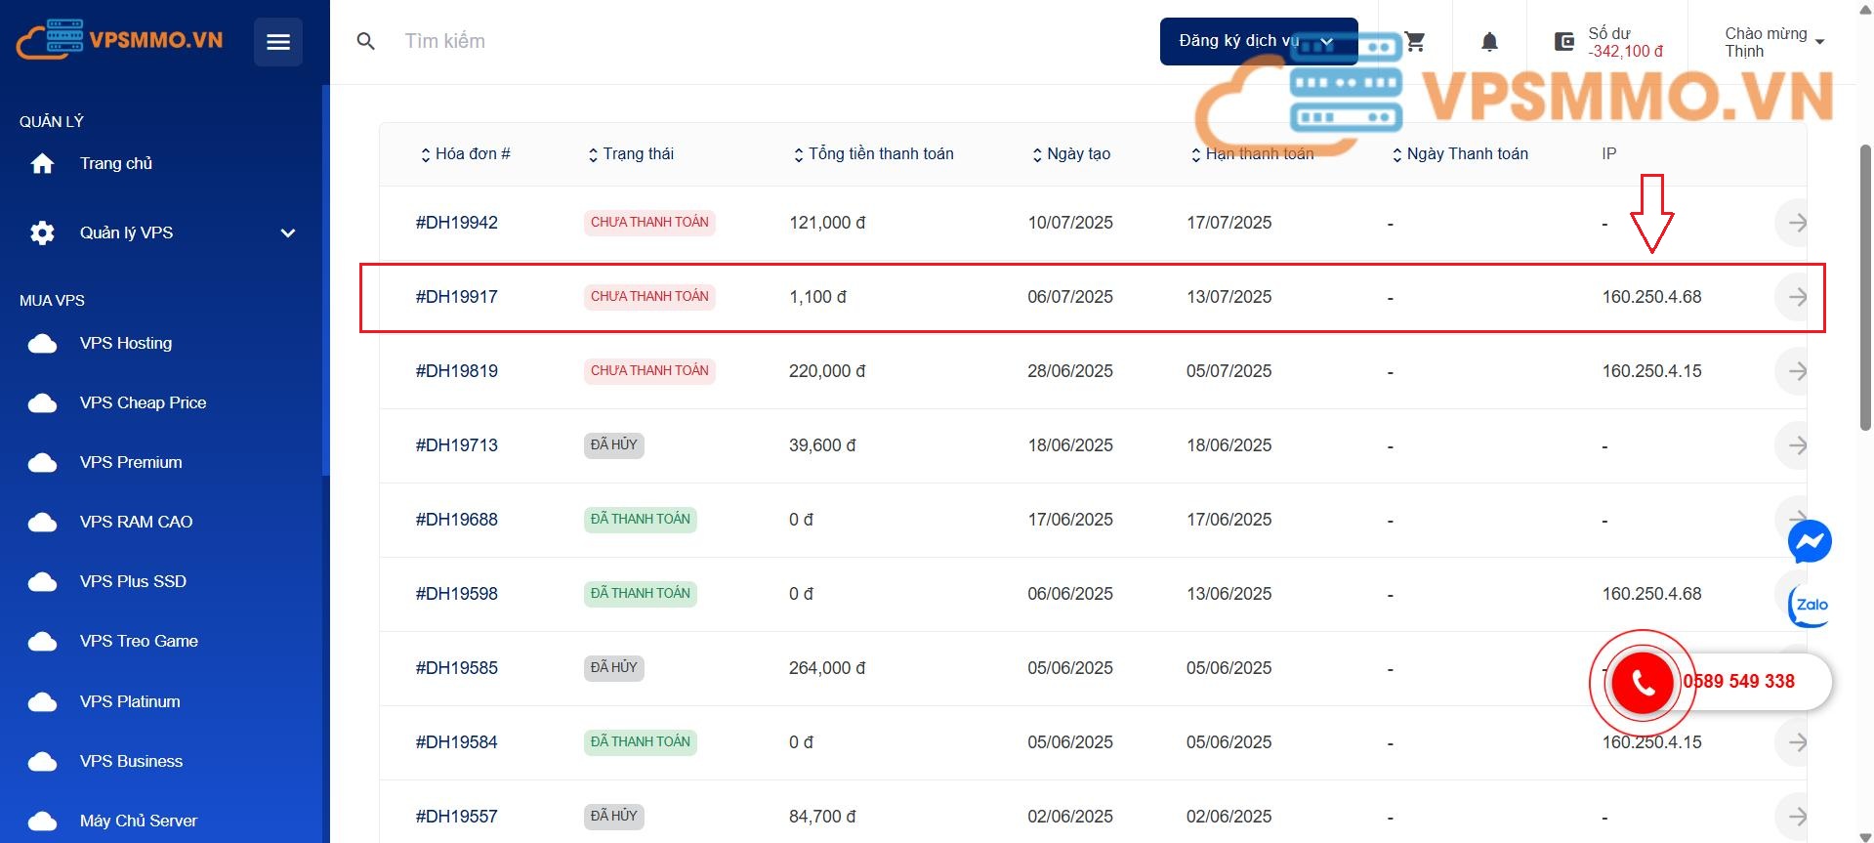This screenshot has width=1874, height=843.
Task: Click the Tìm kiếm search field
Action: [x=586, y=41]
